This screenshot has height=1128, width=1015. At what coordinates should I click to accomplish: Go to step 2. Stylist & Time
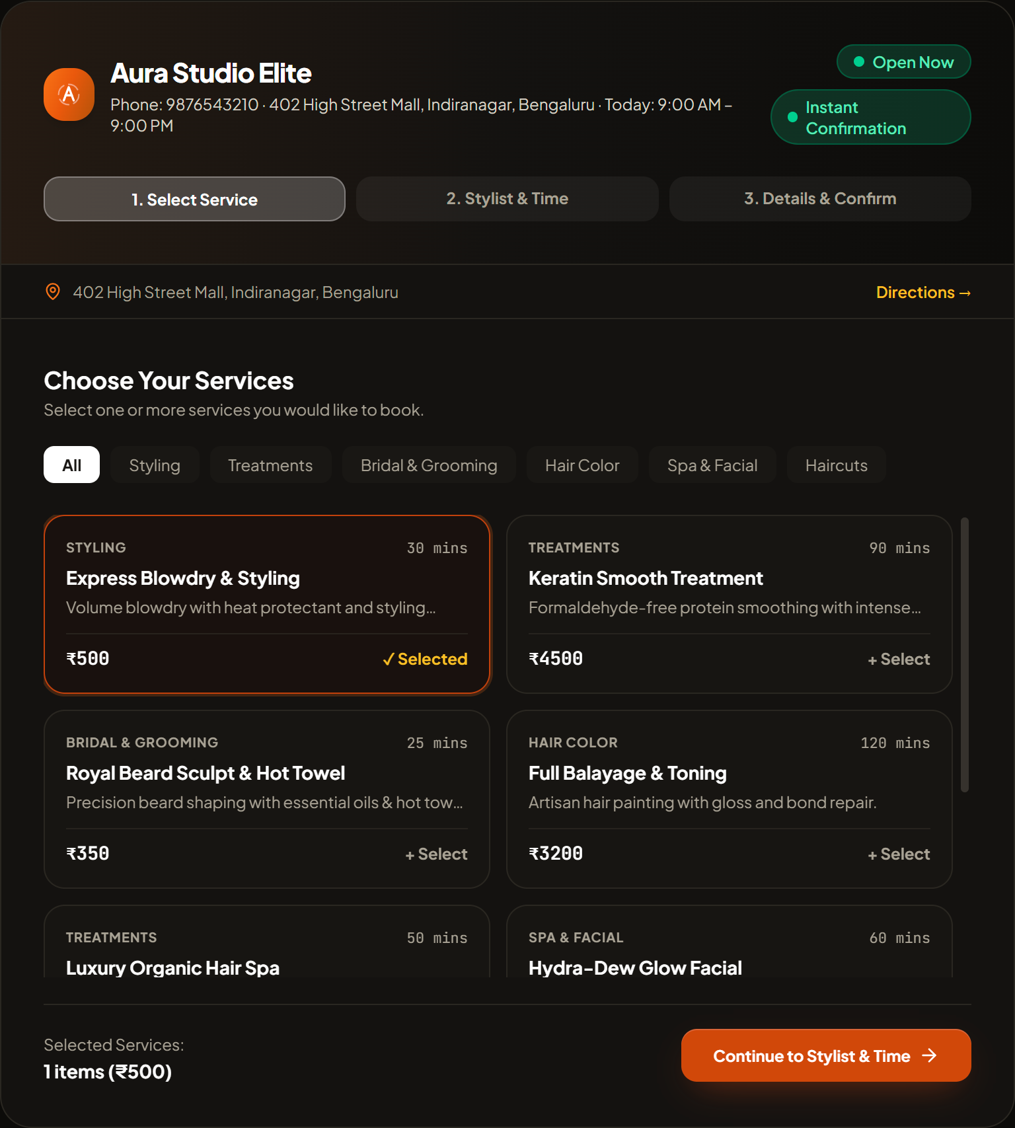click(x=507, y=199)
